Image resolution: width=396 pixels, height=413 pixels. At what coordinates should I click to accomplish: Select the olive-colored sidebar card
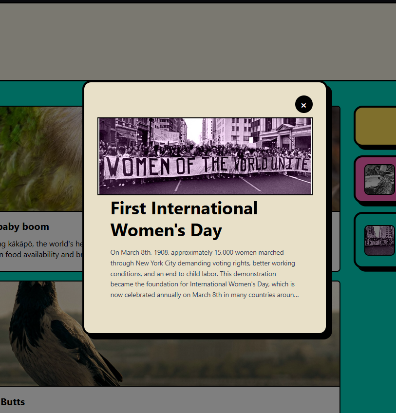pos(376,127)
